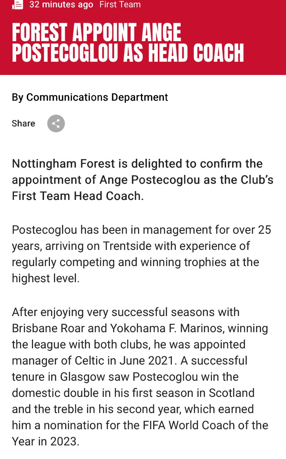Tap the "Share" text label
The image size is (286, 459).
tap(23, 123)
